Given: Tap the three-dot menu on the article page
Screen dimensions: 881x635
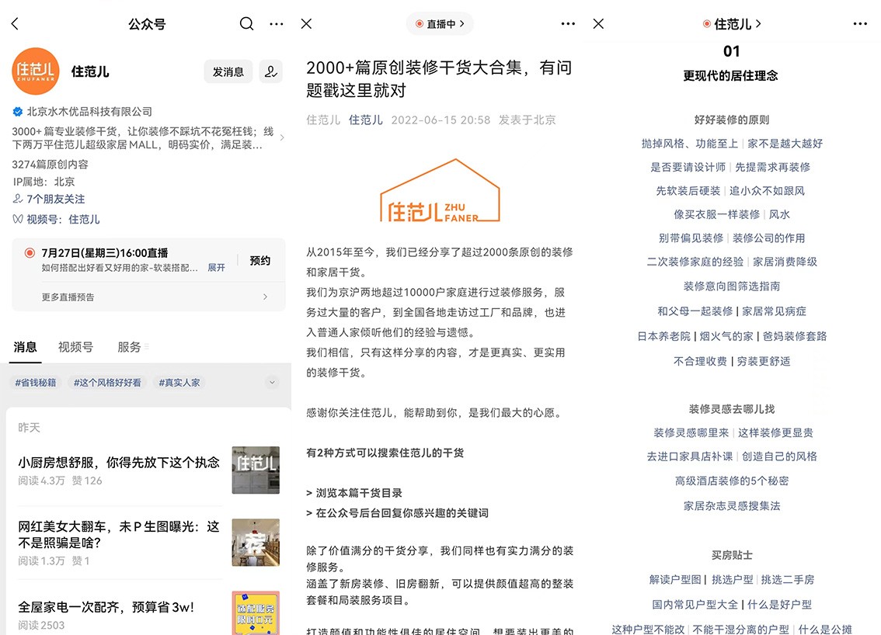Looking at the screenshot, I should click(568, 24).
